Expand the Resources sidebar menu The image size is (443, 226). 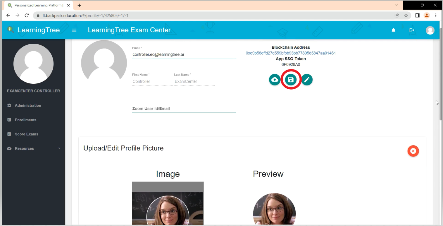pos(34,148)
